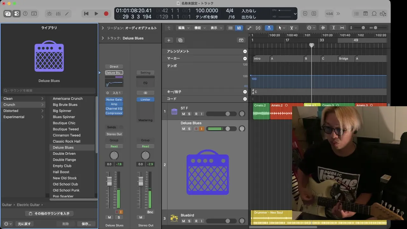
Task: Open the 機能 menu
Action: [200, 28]
